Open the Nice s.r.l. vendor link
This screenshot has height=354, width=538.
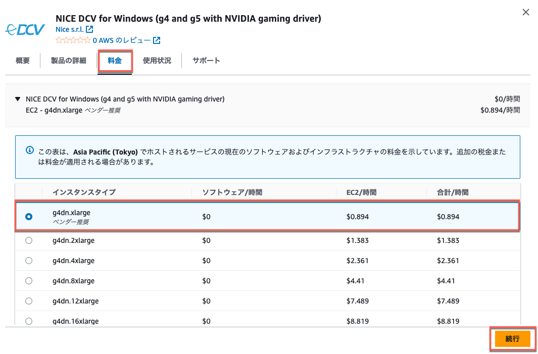(x=70, y=29)
